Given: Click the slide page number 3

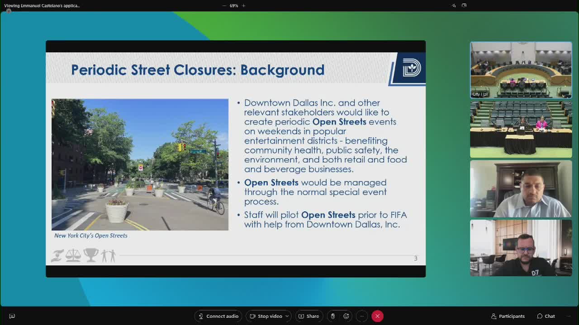Looking at the screenshot, I should tap(416, 258).
